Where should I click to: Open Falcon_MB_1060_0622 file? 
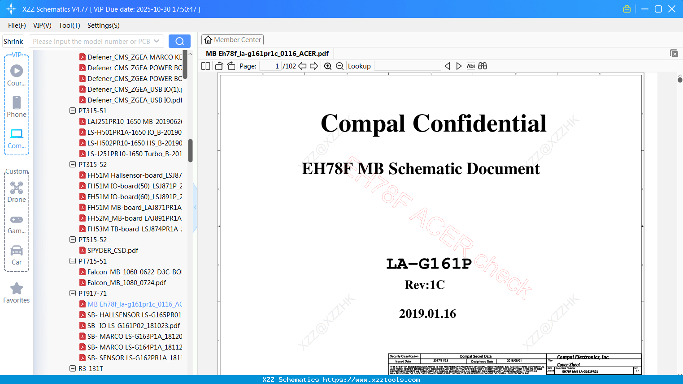pyautogui.click(x=135, y=272)
